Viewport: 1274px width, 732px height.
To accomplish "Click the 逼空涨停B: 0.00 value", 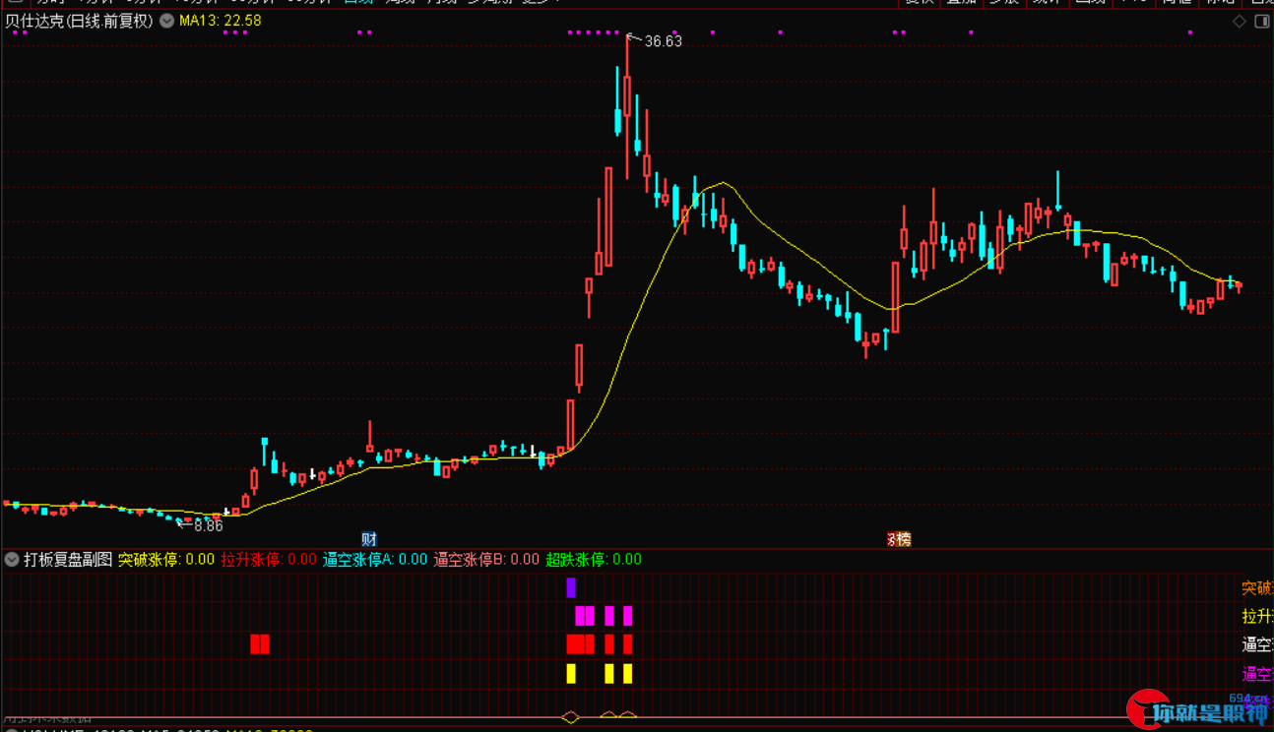I will coord(486,560).
